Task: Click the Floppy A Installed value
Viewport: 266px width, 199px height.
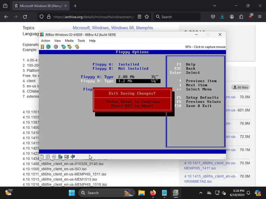Action: [129, 64]
